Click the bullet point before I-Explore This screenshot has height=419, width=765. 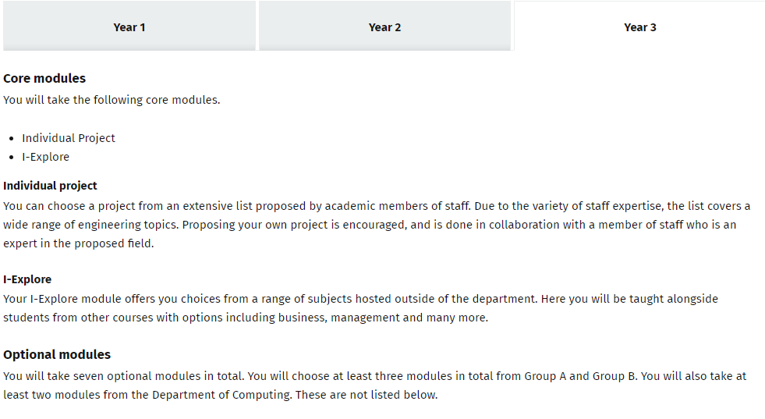pyautogui.click(x=11, y=157)
